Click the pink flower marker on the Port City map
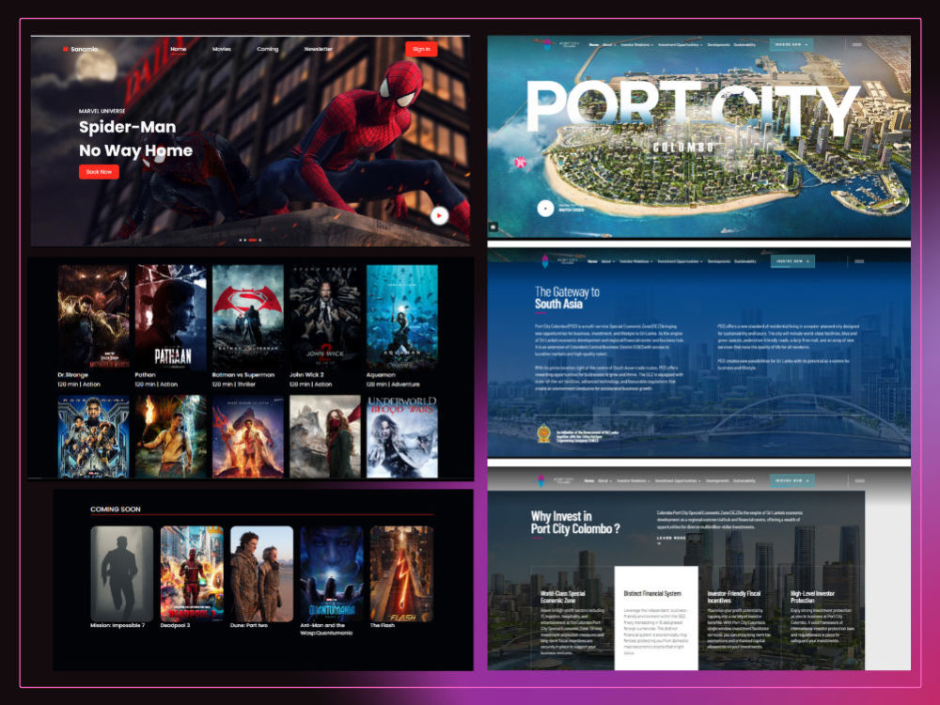The height and width of the screenshot is (705, 940). click(521, 162)
